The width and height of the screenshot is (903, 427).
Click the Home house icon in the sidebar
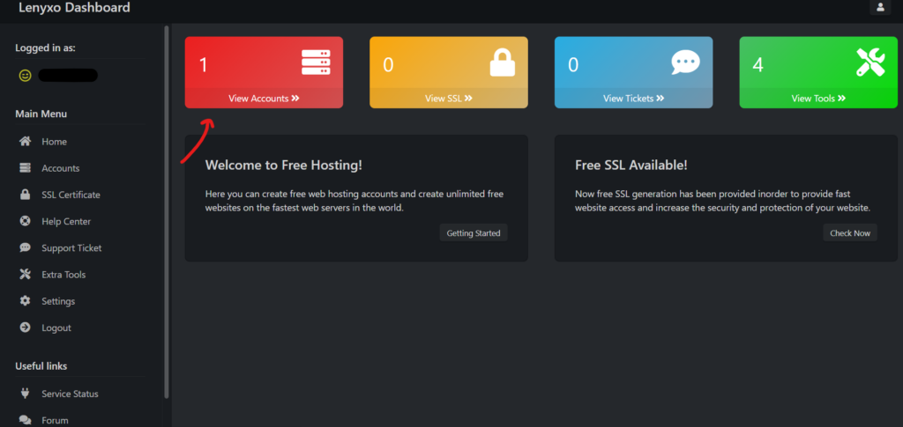(25, 142)
